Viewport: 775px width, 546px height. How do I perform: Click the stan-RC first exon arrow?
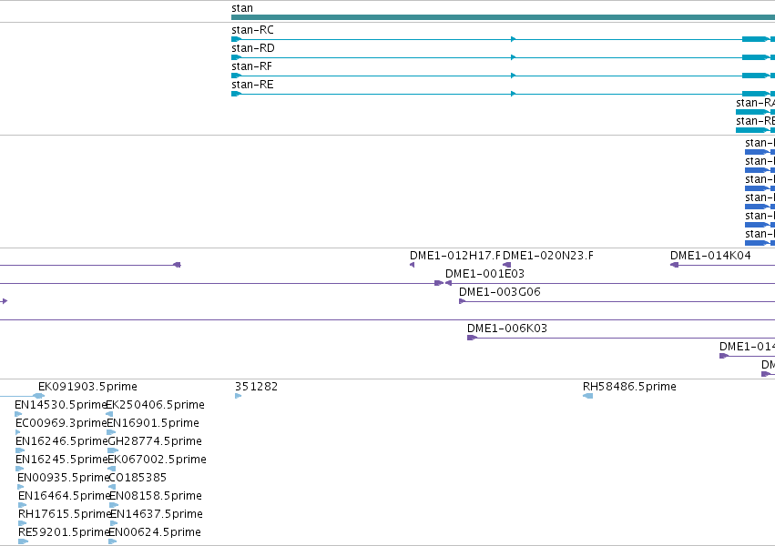pos(236,39)
